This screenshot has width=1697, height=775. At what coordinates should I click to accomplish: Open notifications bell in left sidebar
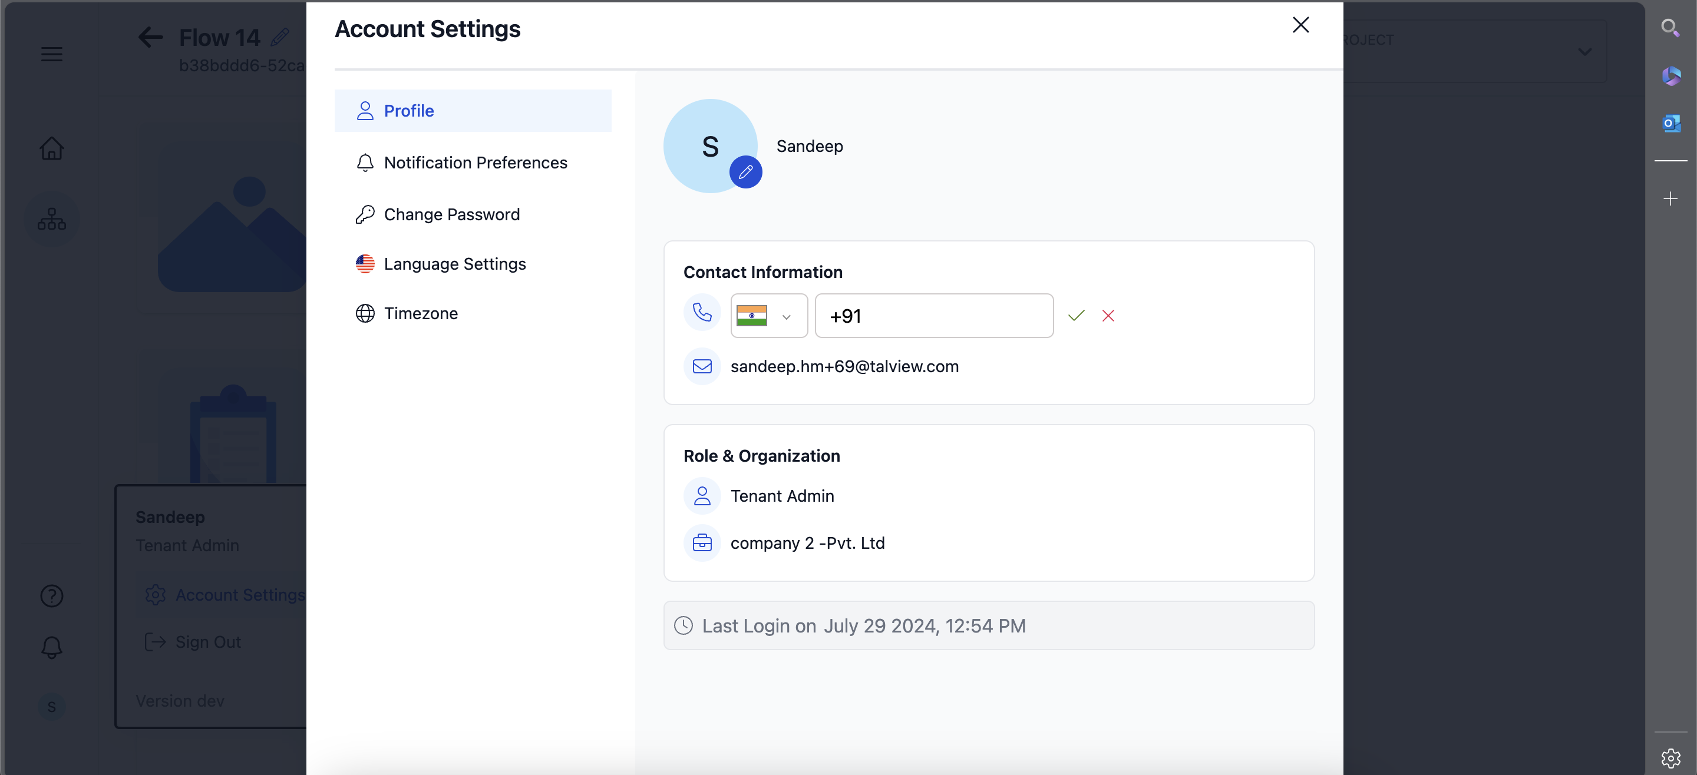(51, 647)
